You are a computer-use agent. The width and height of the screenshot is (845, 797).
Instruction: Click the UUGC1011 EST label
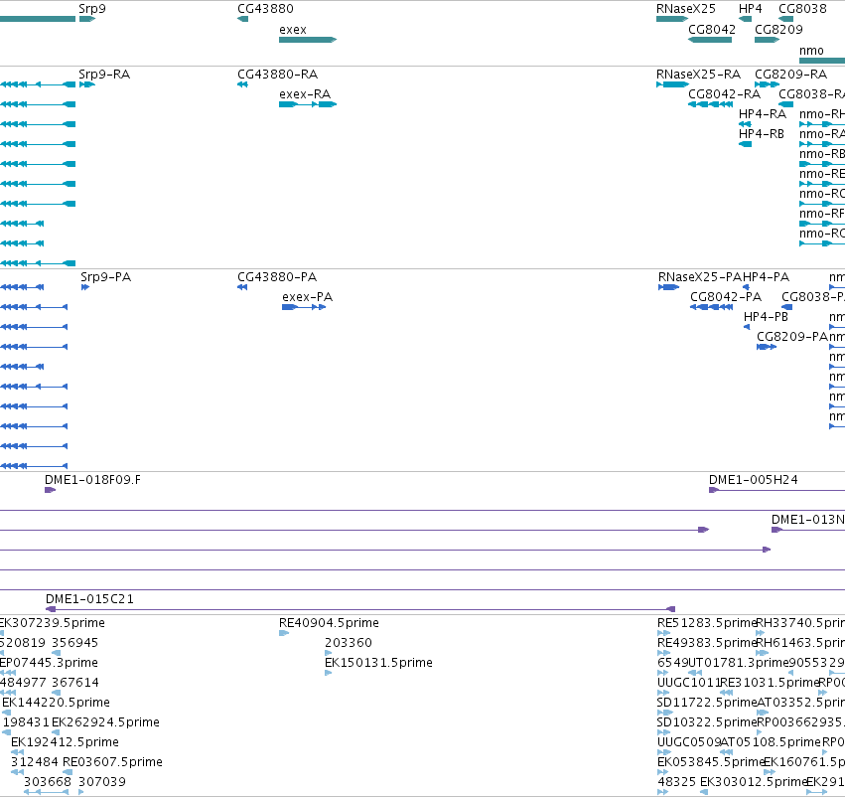coord(689,682)
